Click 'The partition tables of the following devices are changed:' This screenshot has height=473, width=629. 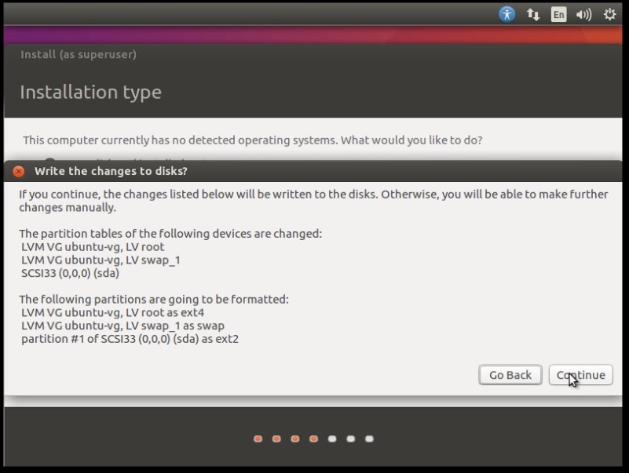tap(170, 234)
